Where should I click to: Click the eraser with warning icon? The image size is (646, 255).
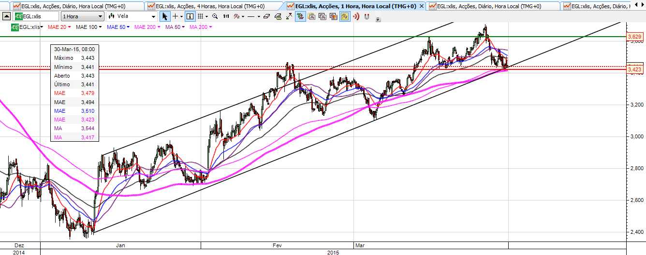[278, 16]
